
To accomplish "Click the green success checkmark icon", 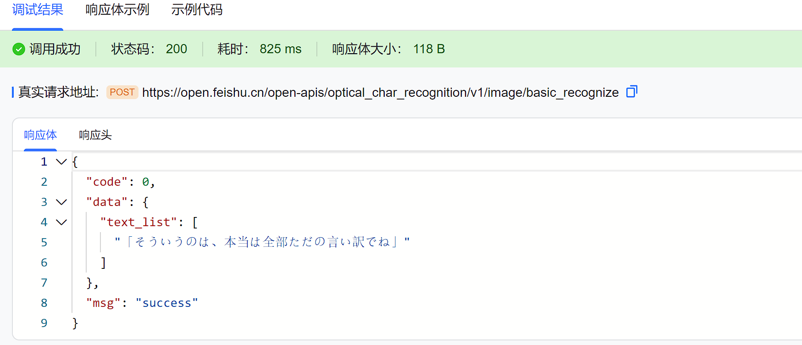I will tap(19, 49).
